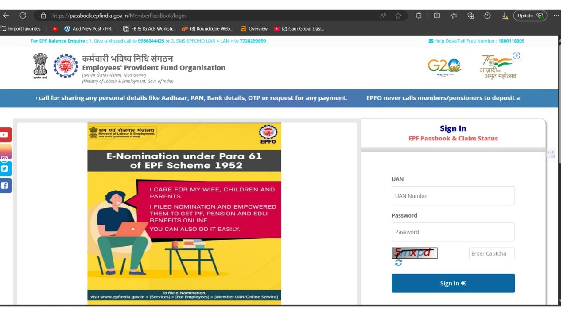
Task: Go back to the previous page
Action: pos(6,16)
